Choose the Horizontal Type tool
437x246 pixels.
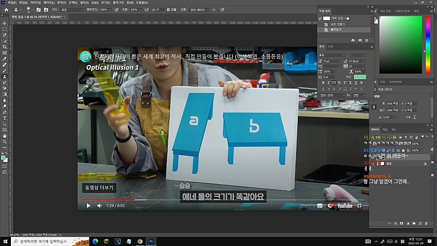point(4,118)
